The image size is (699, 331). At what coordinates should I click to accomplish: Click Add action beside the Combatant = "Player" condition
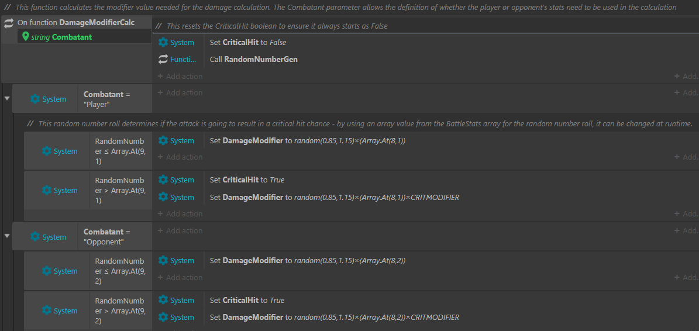[x=180, y=93]
